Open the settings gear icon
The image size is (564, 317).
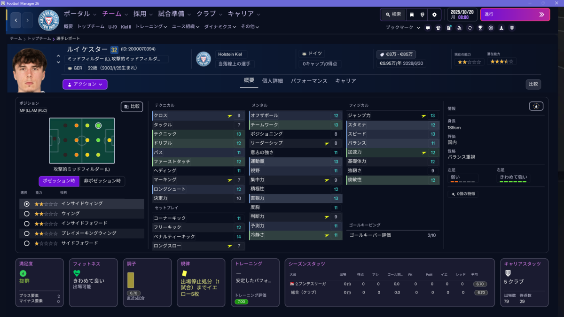tap(434, 15)
